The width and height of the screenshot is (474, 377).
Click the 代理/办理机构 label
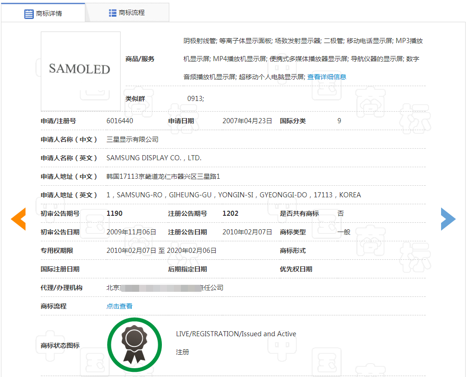tap(61, 288)
